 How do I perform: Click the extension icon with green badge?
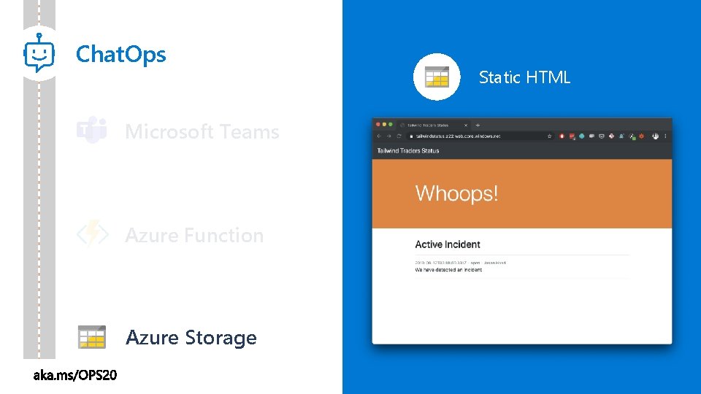[632, 136]
